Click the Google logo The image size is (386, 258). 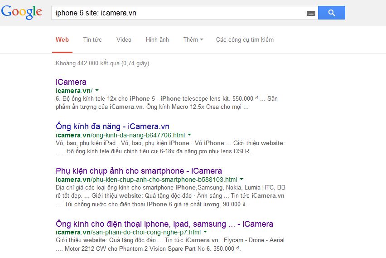[x=22, y=12]
